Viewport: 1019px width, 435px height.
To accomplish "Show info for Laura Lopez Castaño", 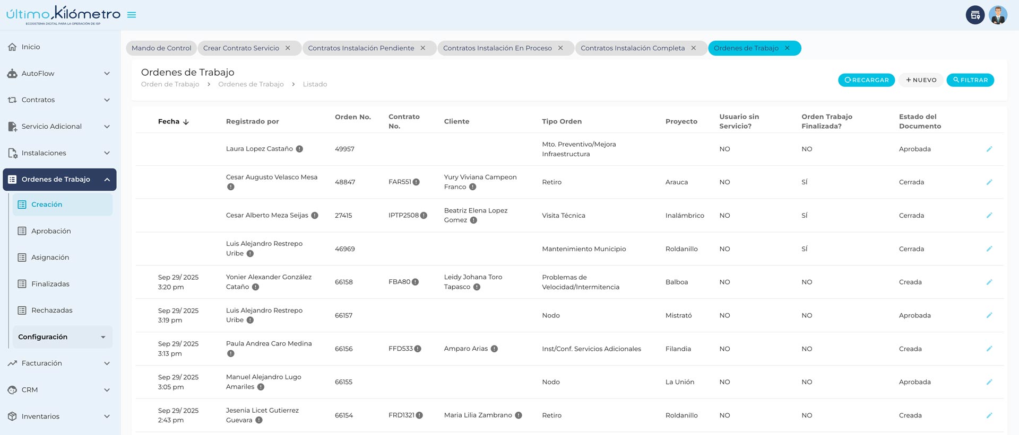I will point(299,149).
